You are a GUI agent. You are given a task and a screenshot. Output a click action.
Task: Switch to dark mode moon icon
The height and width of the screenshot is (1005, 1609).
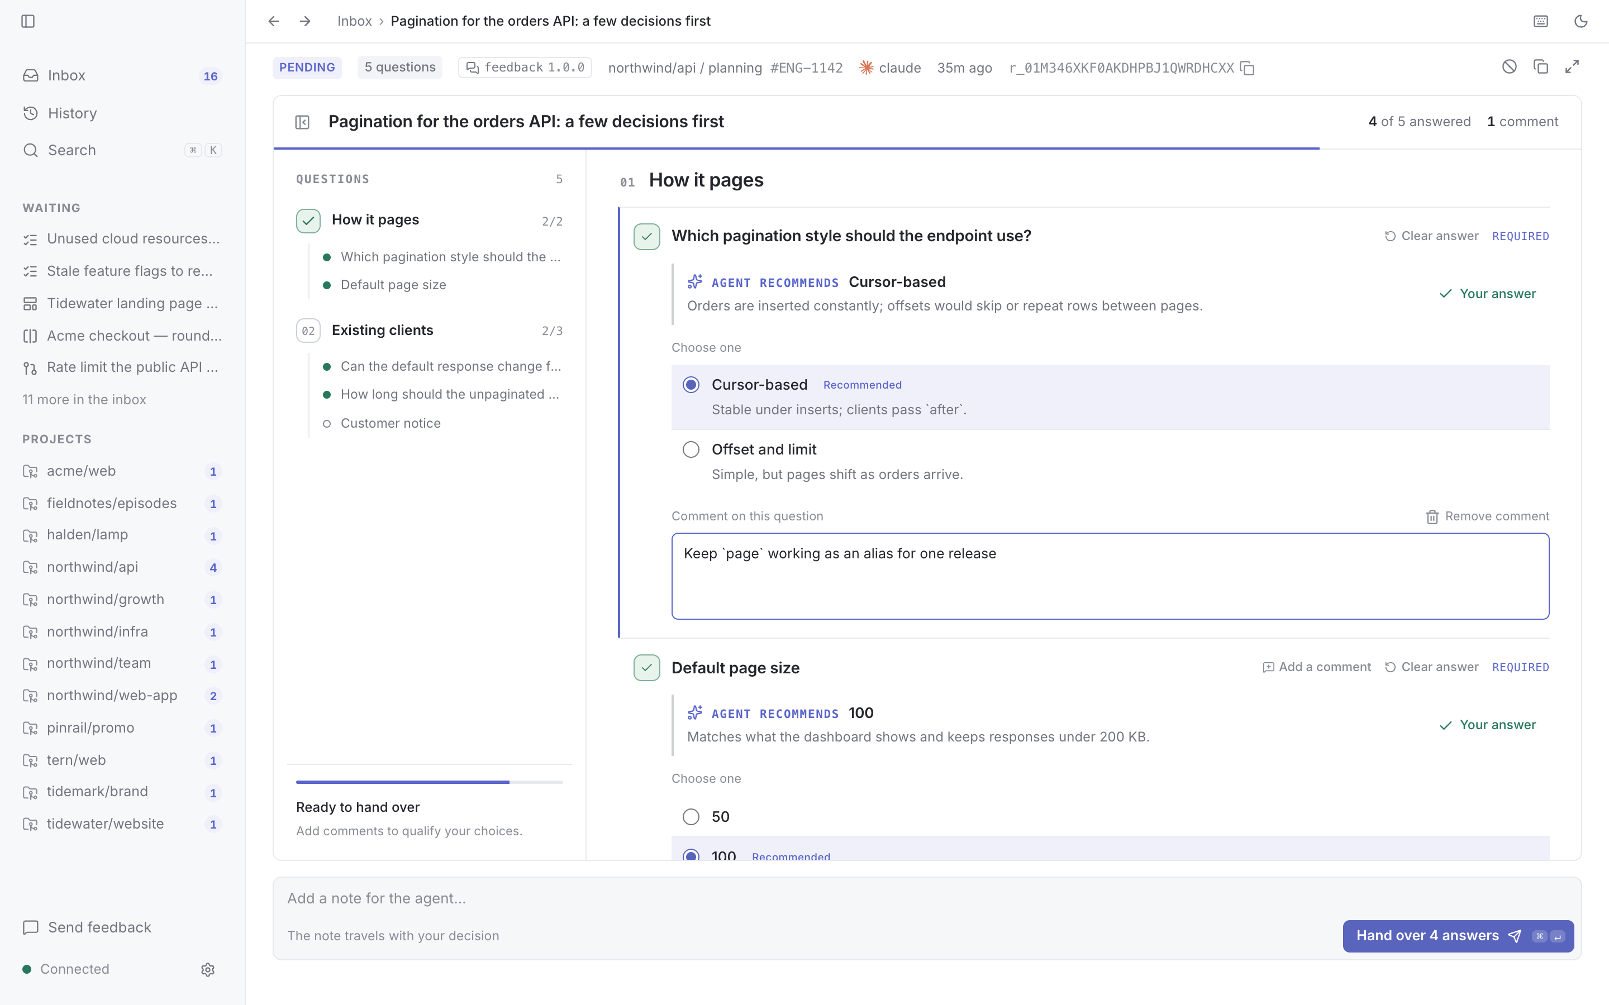coord(1581,21)
